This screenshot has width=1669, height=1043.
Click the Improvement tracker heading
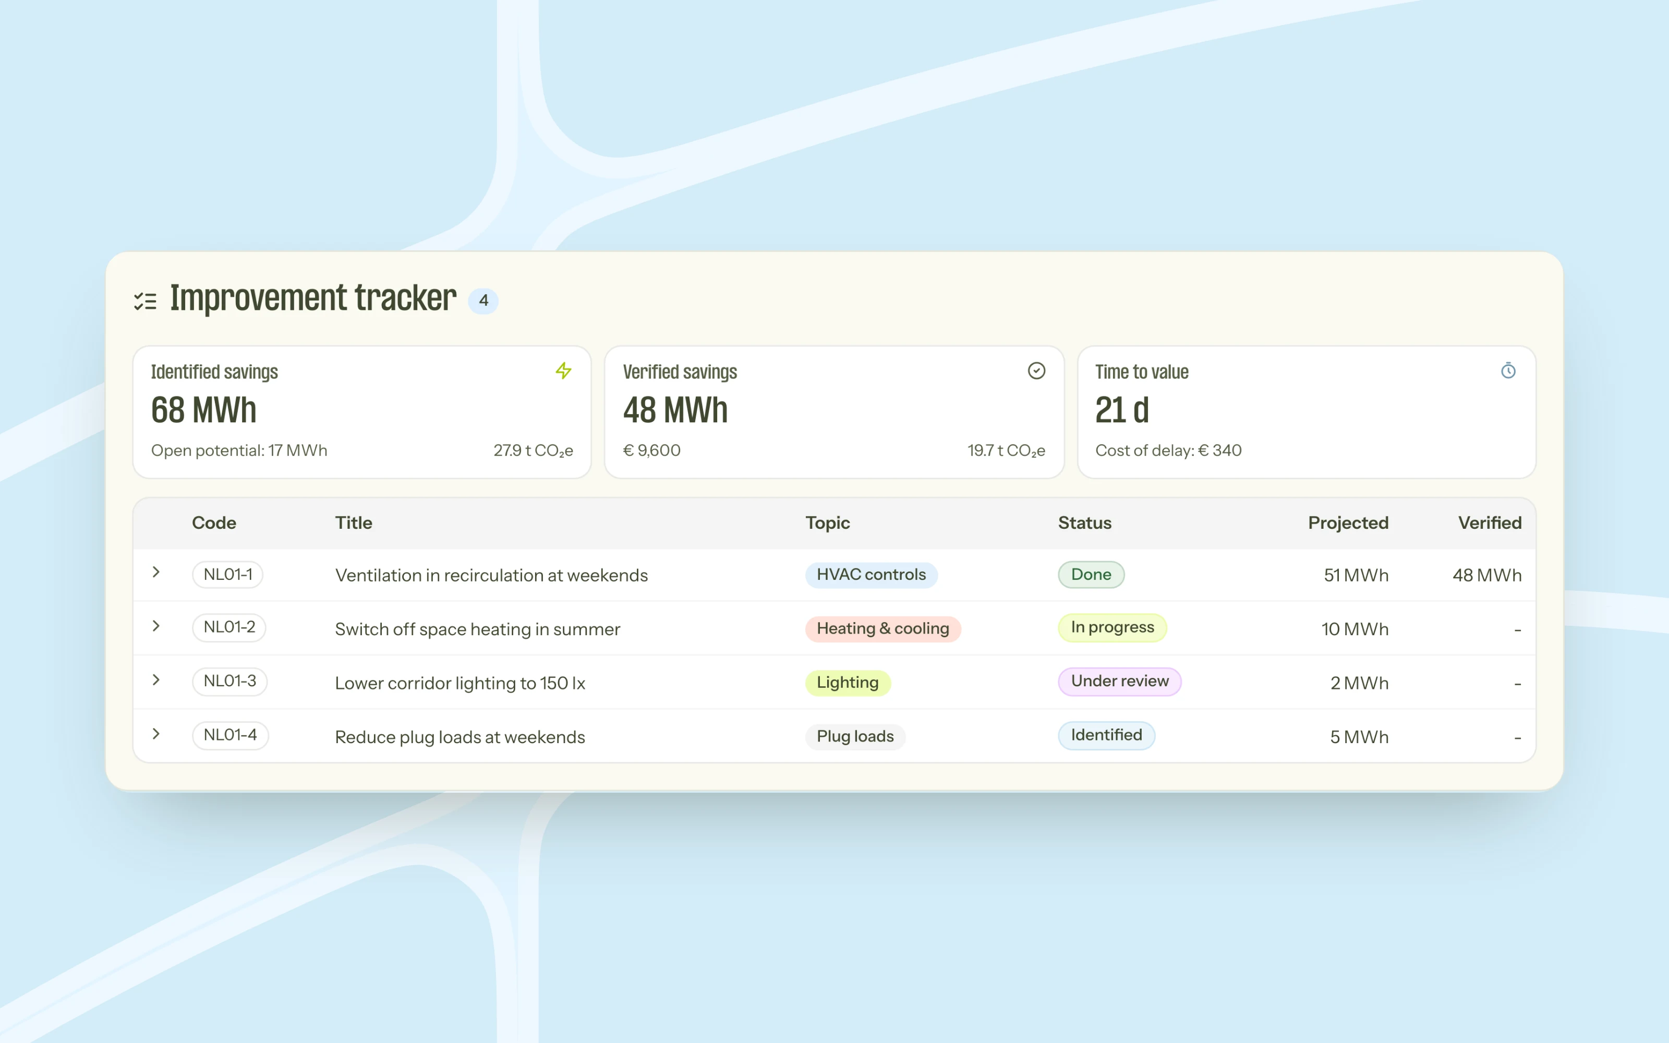coord(313,299)
